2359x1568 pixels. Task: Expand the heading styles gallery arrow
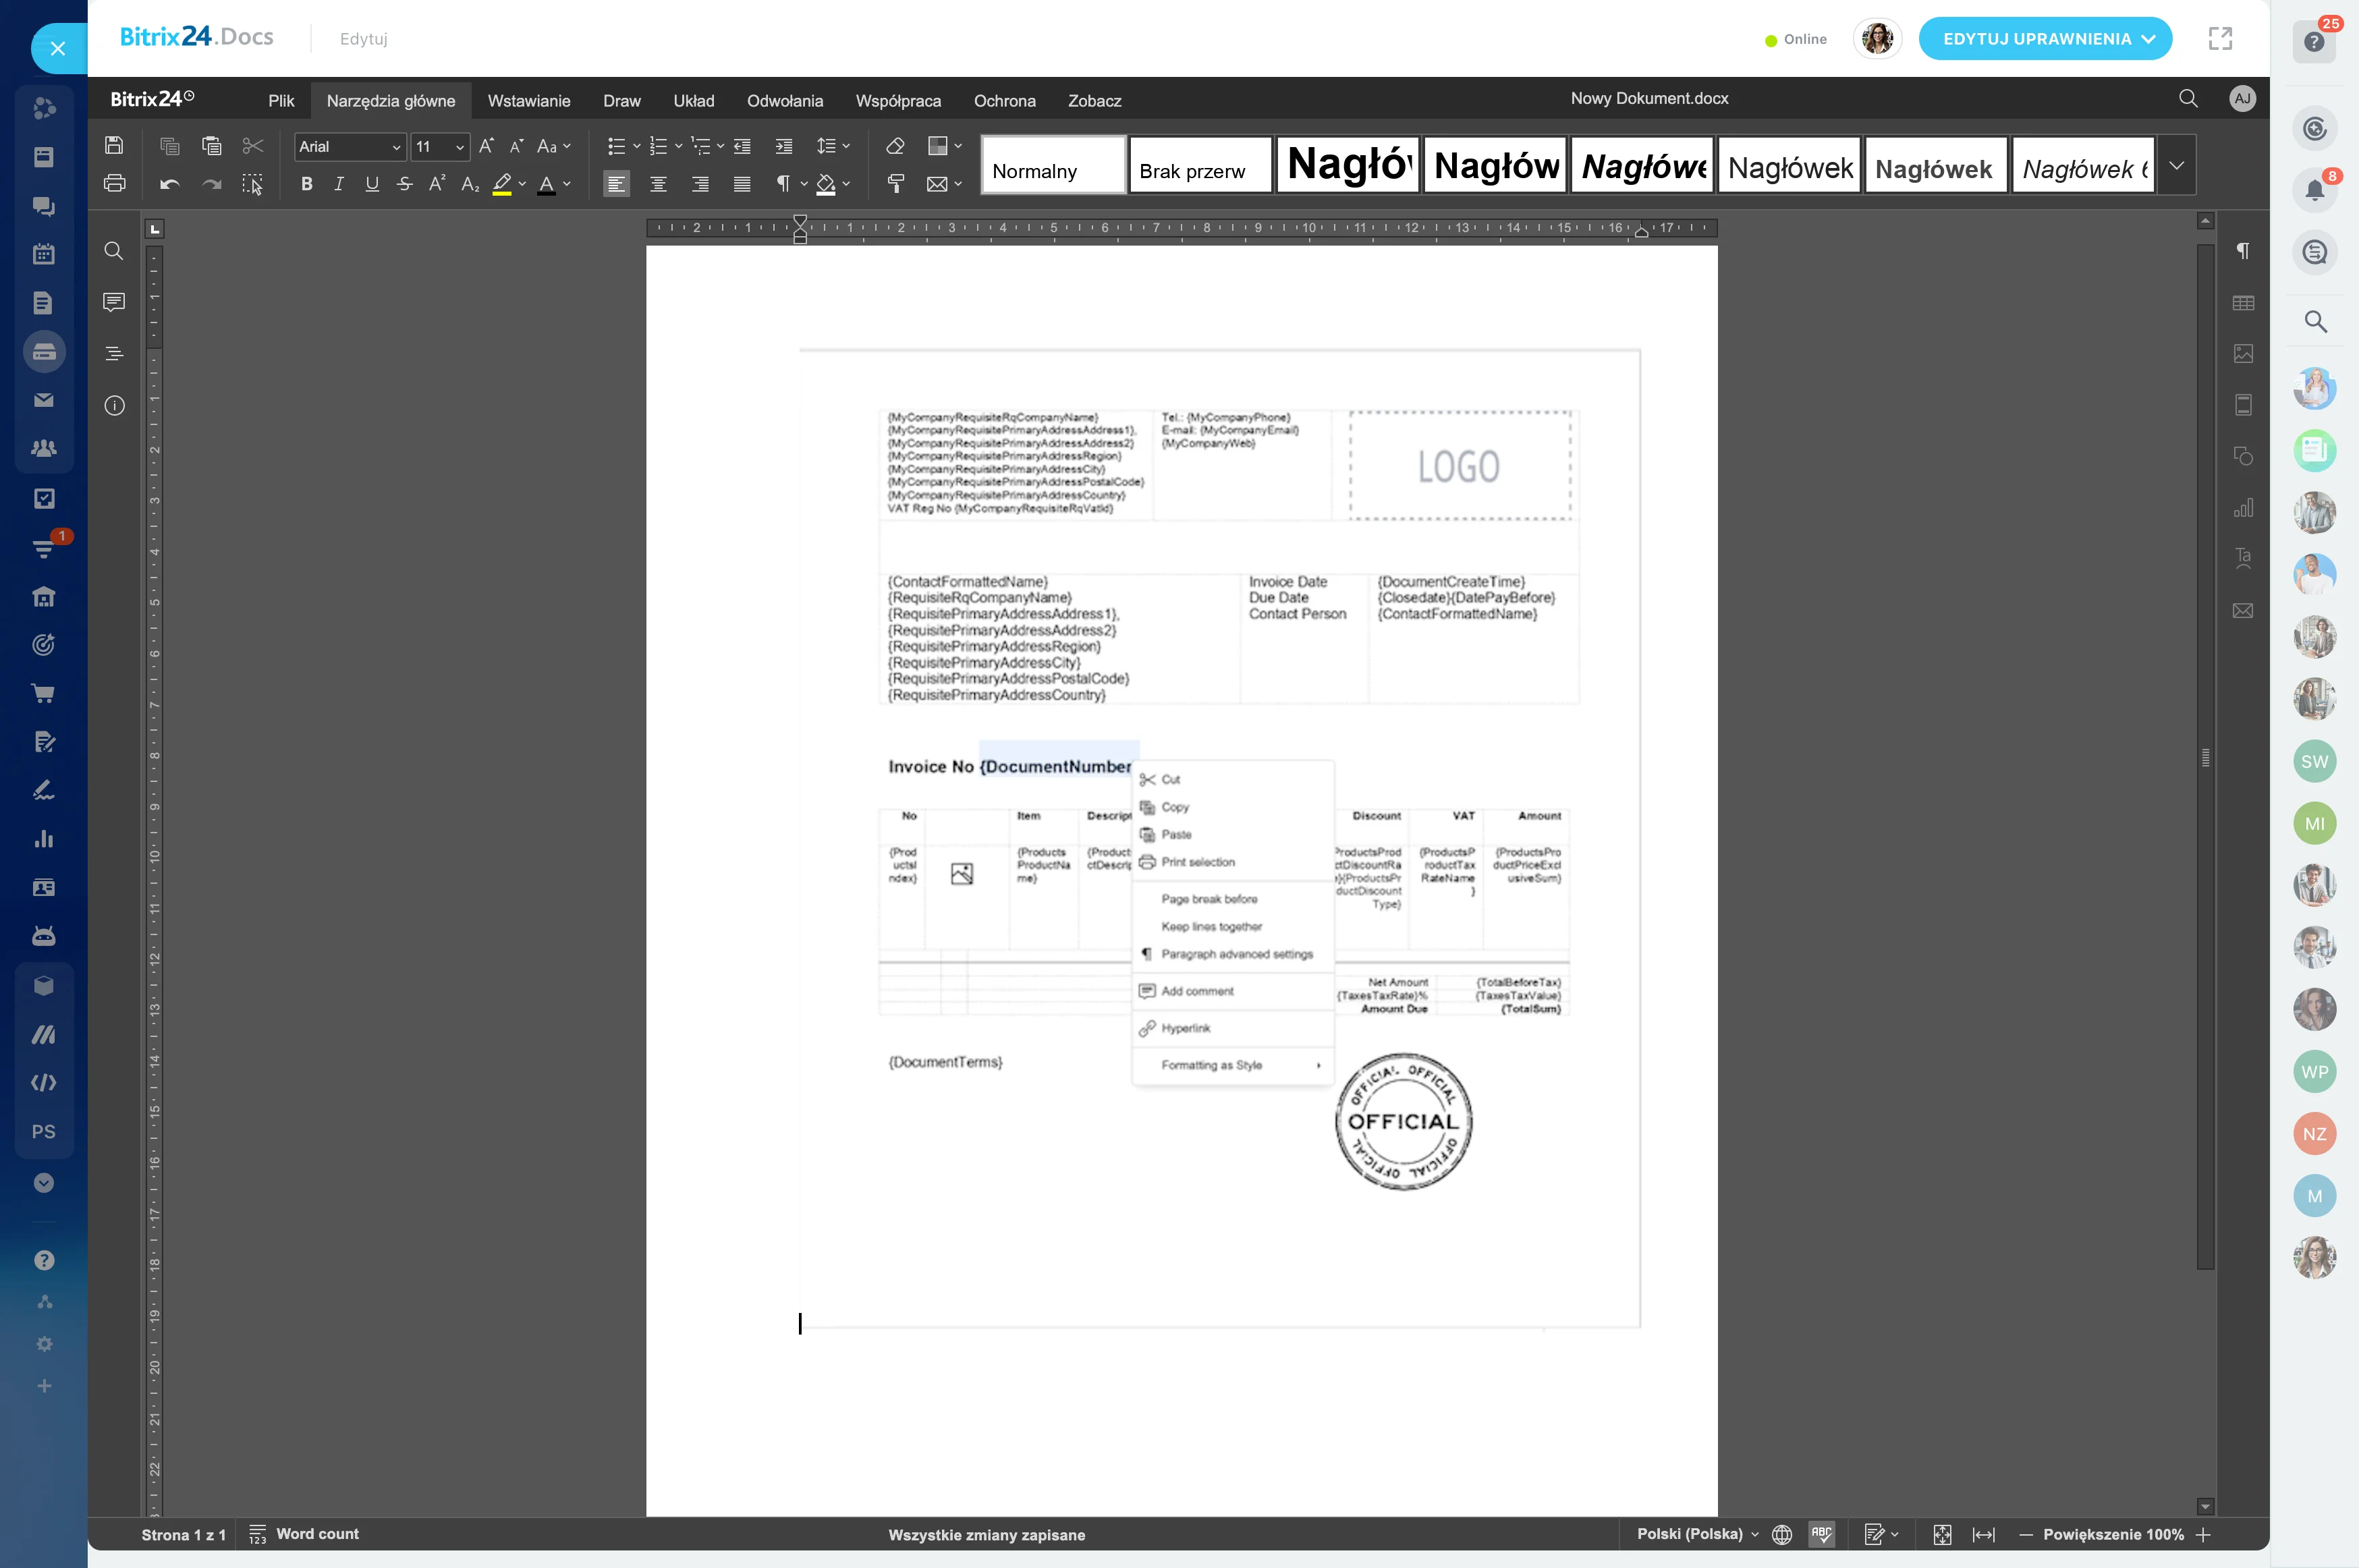(x=2176, y=165)
